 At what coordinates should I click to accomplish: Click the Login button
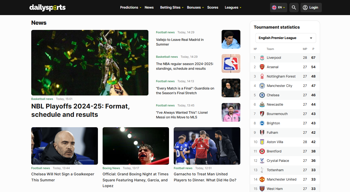click(x=311, y=8)
